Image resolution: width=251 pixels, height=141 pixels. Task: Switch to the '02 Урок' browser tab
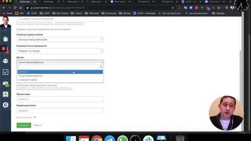[144, 2]
